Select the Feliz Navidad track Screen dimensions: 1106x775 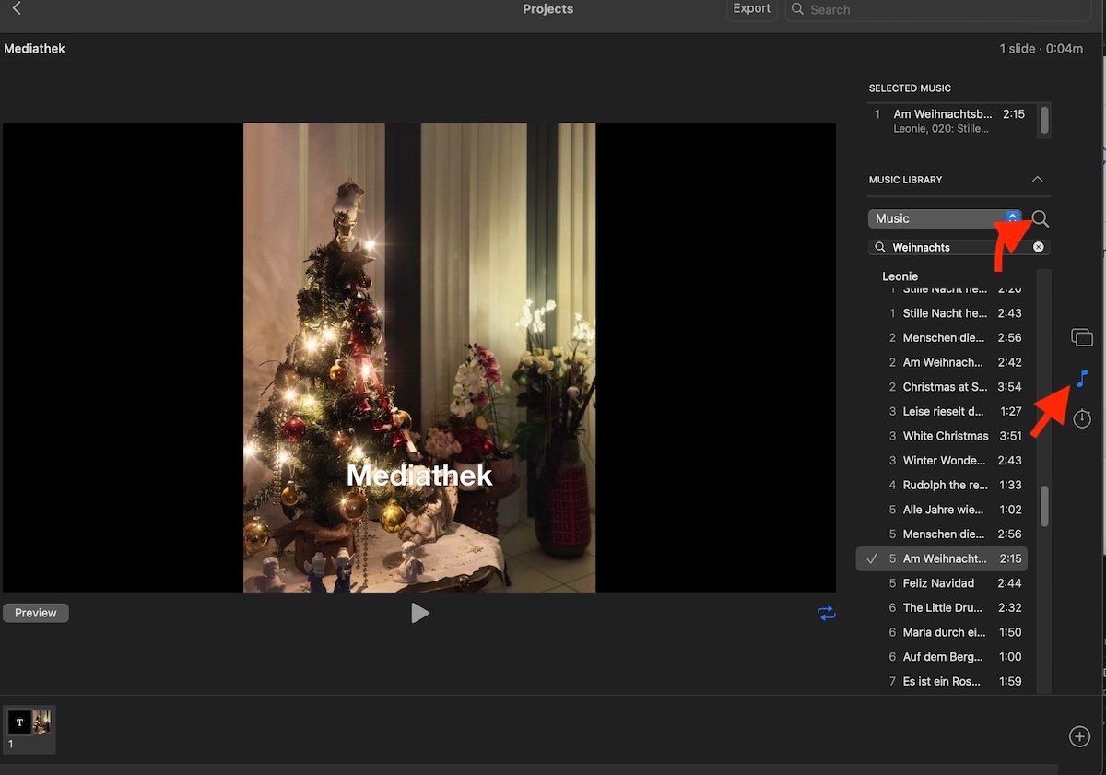[938, 582]
